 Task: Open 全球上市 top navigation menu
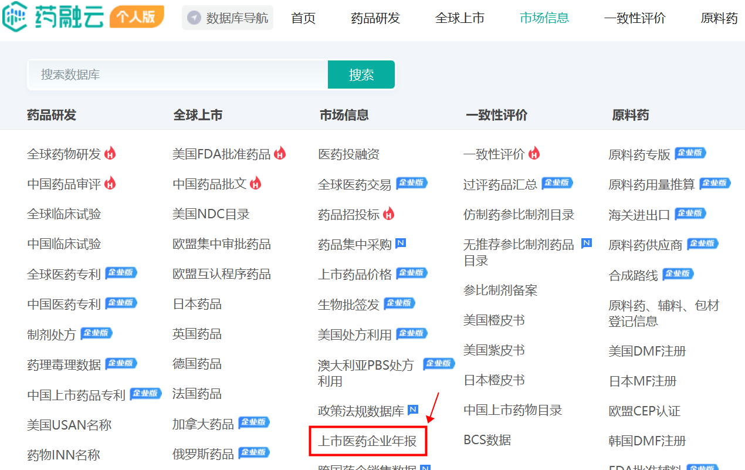click(x=460, y=18)
